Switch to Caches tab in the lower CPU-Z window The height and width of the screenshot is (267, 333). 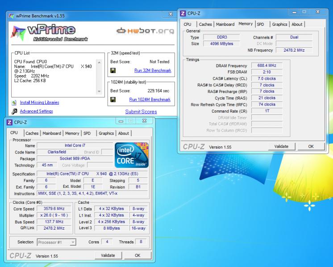pyautogui.click(x=32, y=133)
